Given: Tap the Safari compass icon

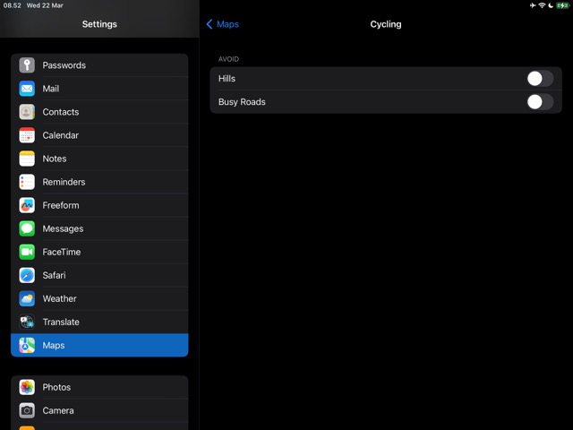Looking at the screenshot, I should [x=27, y=275].
